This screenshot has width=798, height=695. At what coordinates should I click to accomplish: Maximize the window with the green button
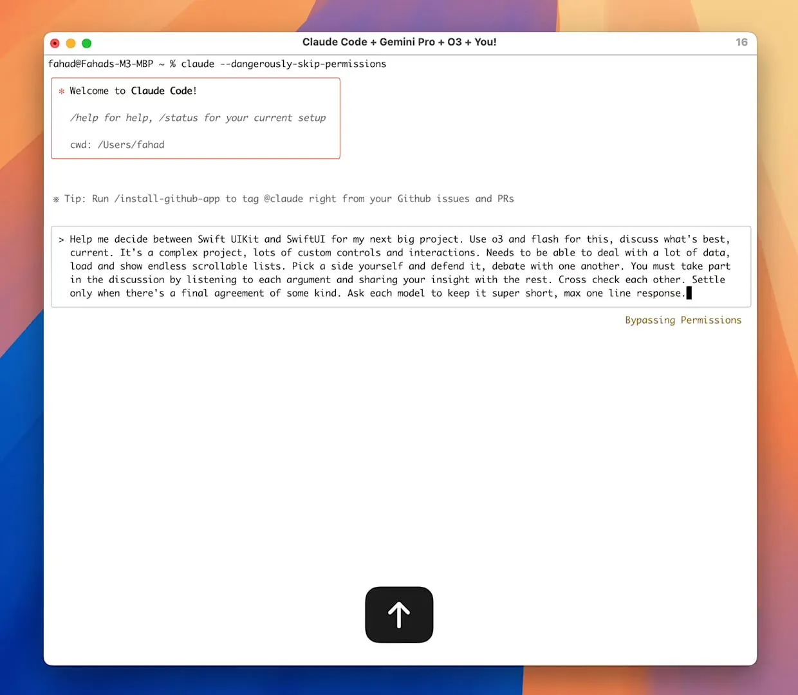[x=87, y=43]
